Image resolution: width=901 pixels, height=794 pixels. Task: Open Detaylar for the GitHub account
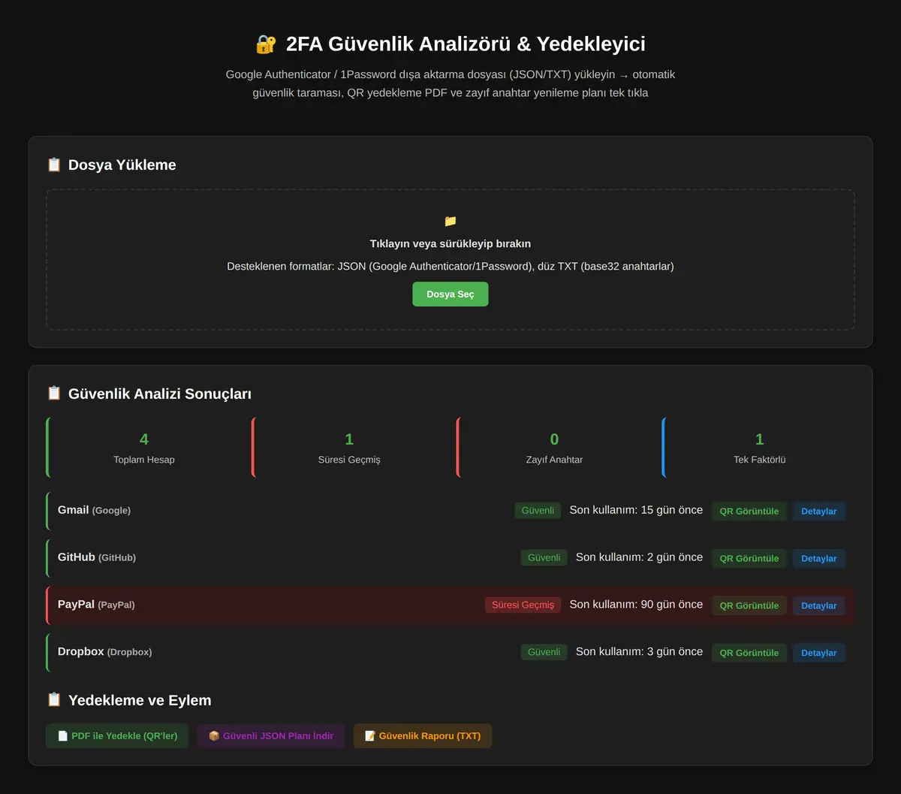(819, 559)
